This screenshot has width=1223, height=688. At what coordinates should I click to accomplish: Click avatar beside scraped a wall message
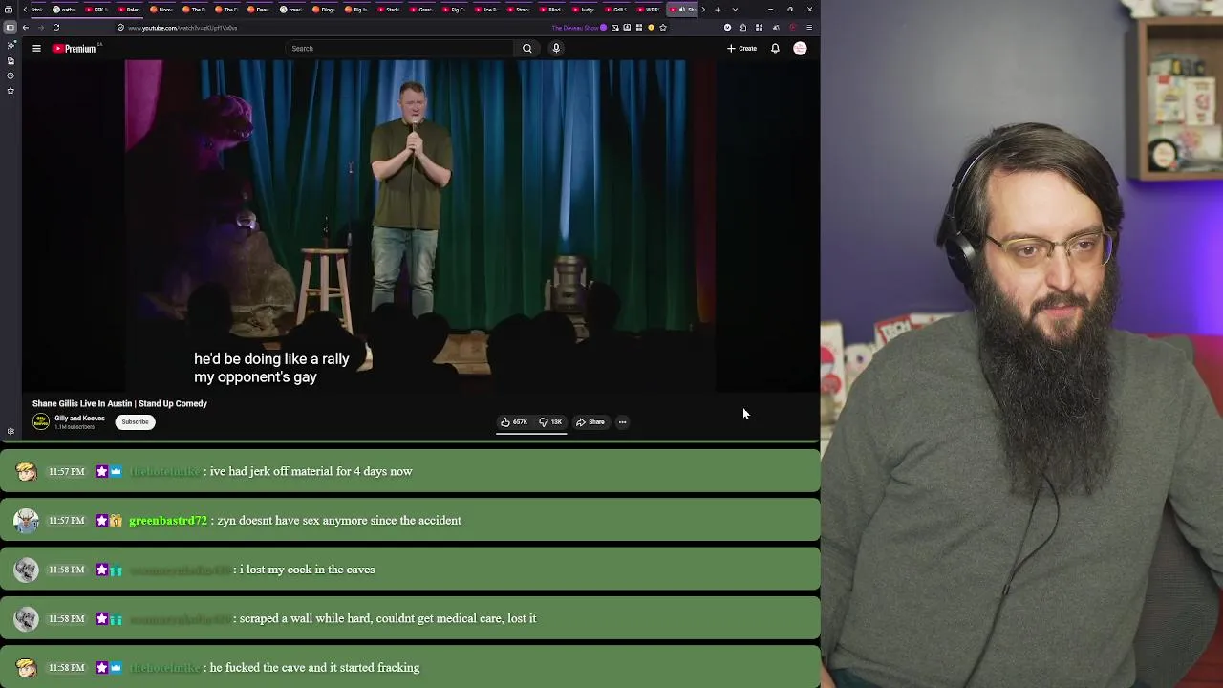(x=26, y=618)
